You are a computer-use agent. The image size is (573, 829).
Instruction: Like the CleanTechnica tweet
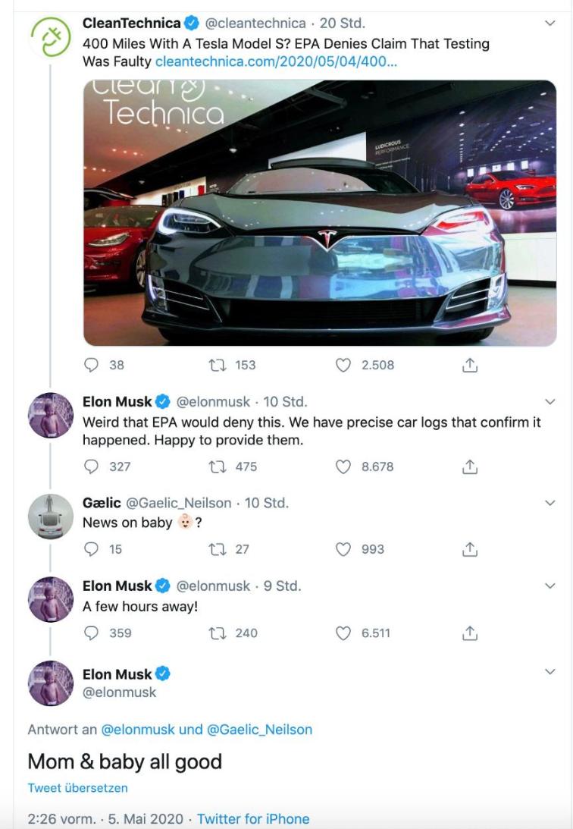pyautogui.click(x=343, y=365)
